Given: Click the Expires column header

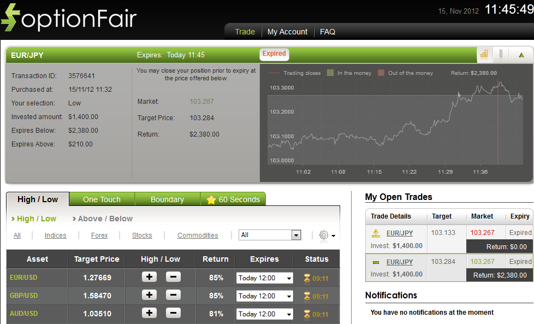Looking at the screenshot, I should (x=264, y=260).
